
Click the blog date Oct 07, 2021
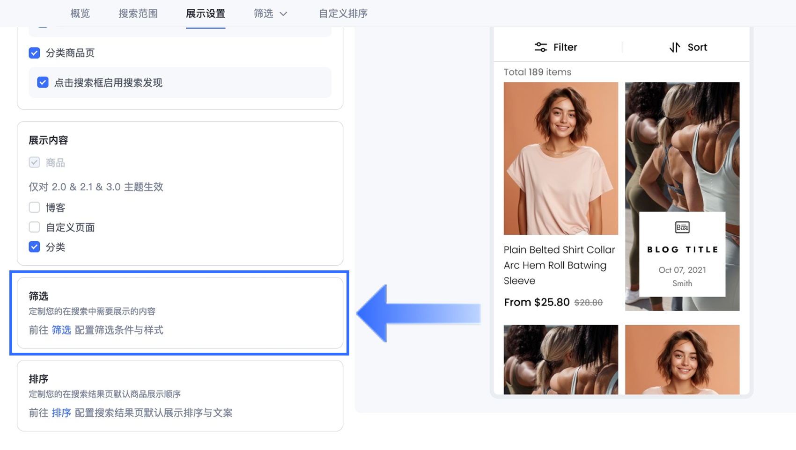point(682,270)
